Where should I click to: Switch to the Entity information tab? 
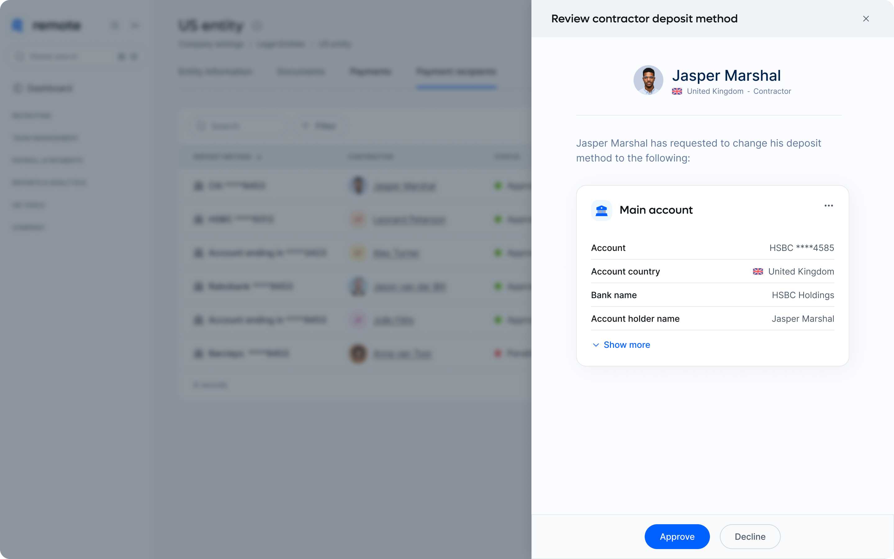215,72
